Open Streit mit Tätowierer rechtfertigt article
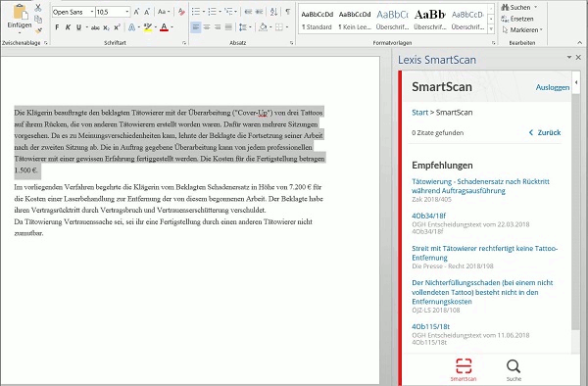This screenshot has height=386, width=588. [x=484, y=253]
